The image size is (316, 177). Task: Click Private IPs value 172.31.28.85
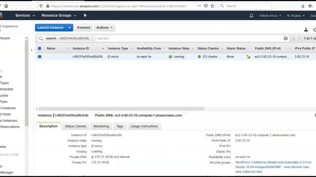[x=100, y=162]
